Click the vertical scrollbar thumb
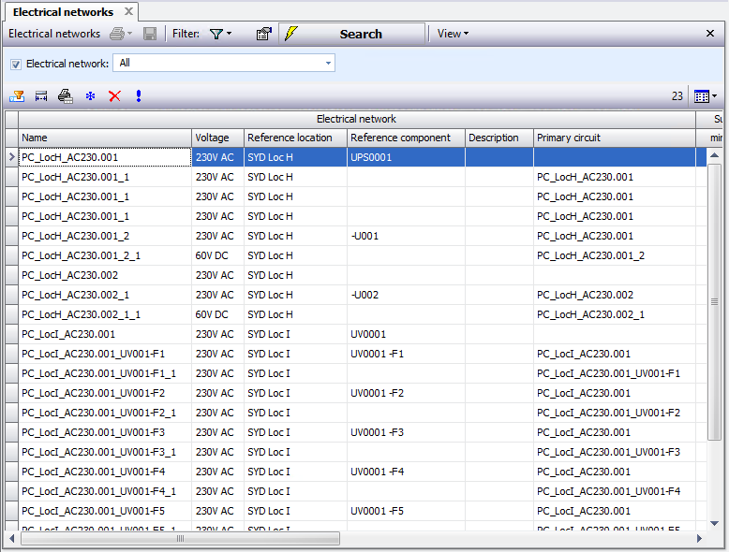Viewport: 729px width, 552px height. tap(715, 302)
